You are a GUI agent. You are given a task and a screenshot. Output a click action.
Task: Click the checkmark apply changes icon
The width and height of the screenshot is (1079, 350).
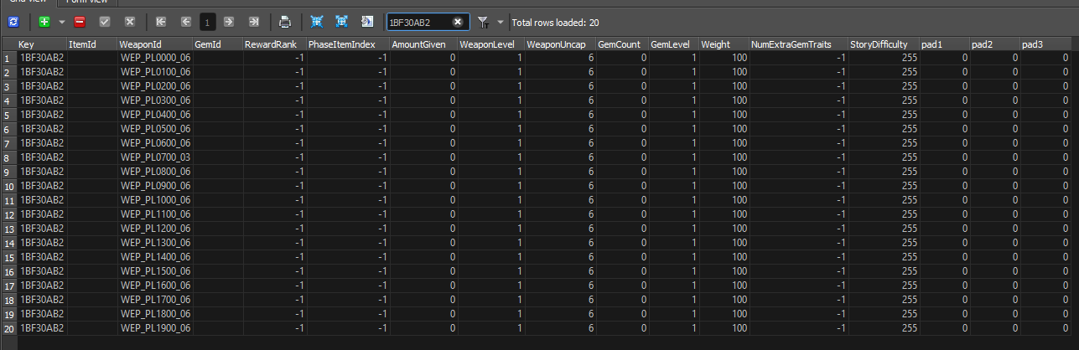[105, 22]
